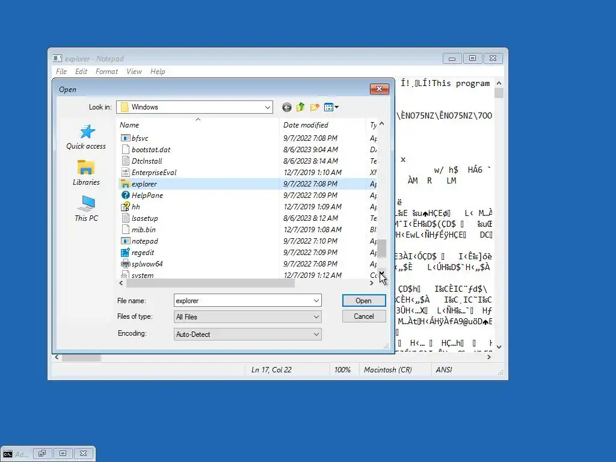The height and width of the screenshot is (462, 616).
Task: Select This PC in the places bar
Action: (86, 209)
